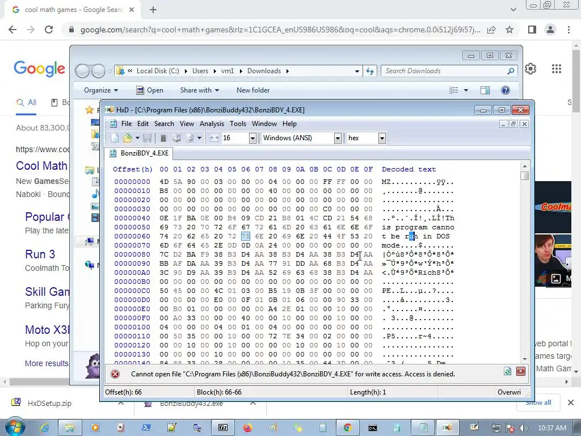The image size is (581, 436).
Task: Click the Save floppy disk icon in HxD
Action: point(147,138)
